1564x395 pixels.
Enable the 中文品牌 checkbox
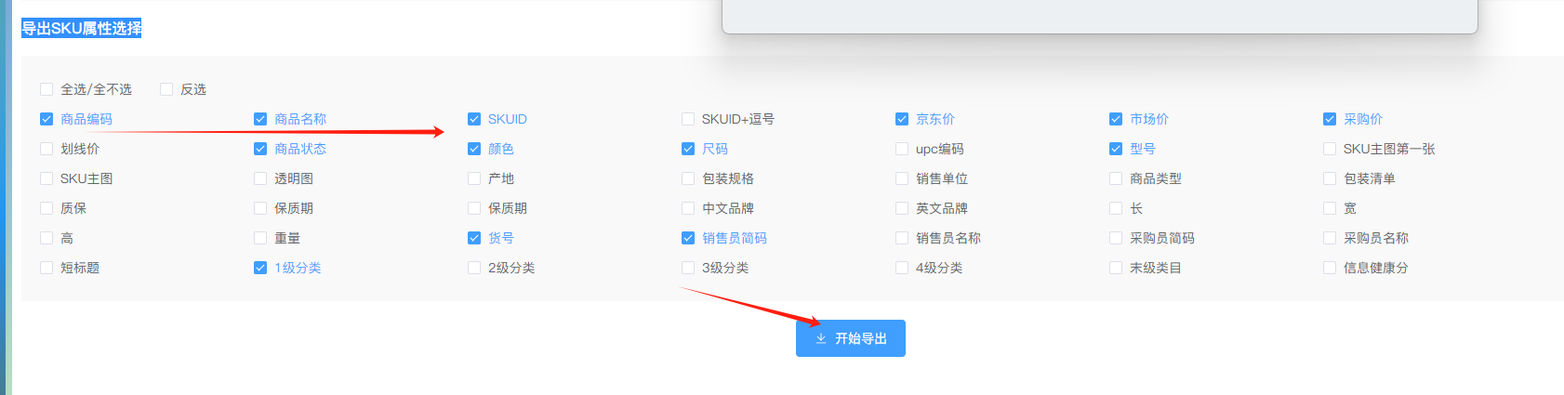pyautogui.click(x=688, y=208)
